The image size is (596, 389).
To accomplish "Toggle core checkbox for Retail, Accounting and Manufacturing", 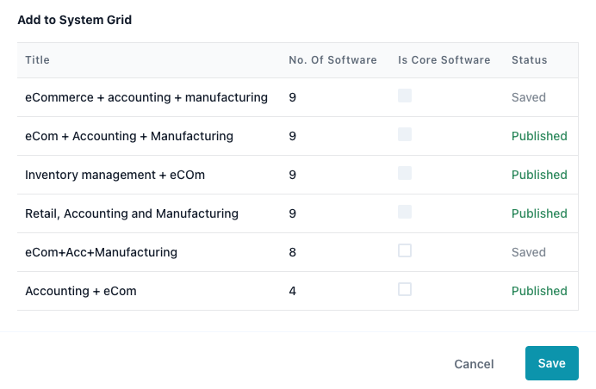I will click(x=405, y=212).
